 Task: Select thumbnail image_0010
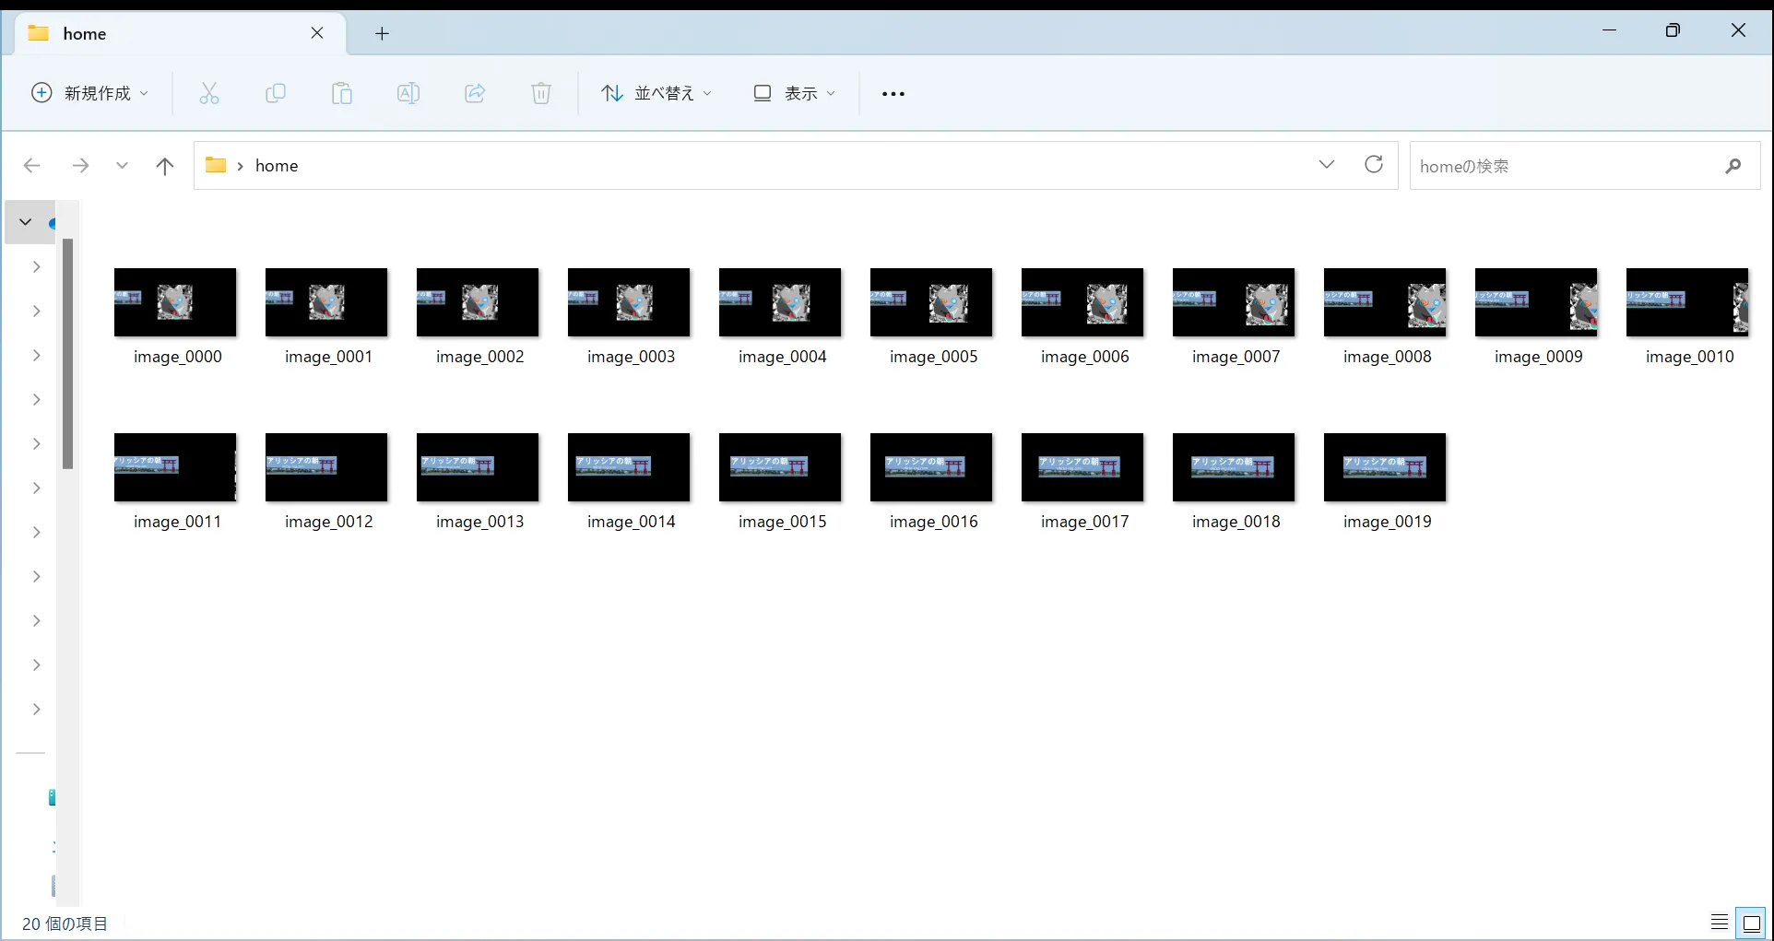click(1687, 302)
